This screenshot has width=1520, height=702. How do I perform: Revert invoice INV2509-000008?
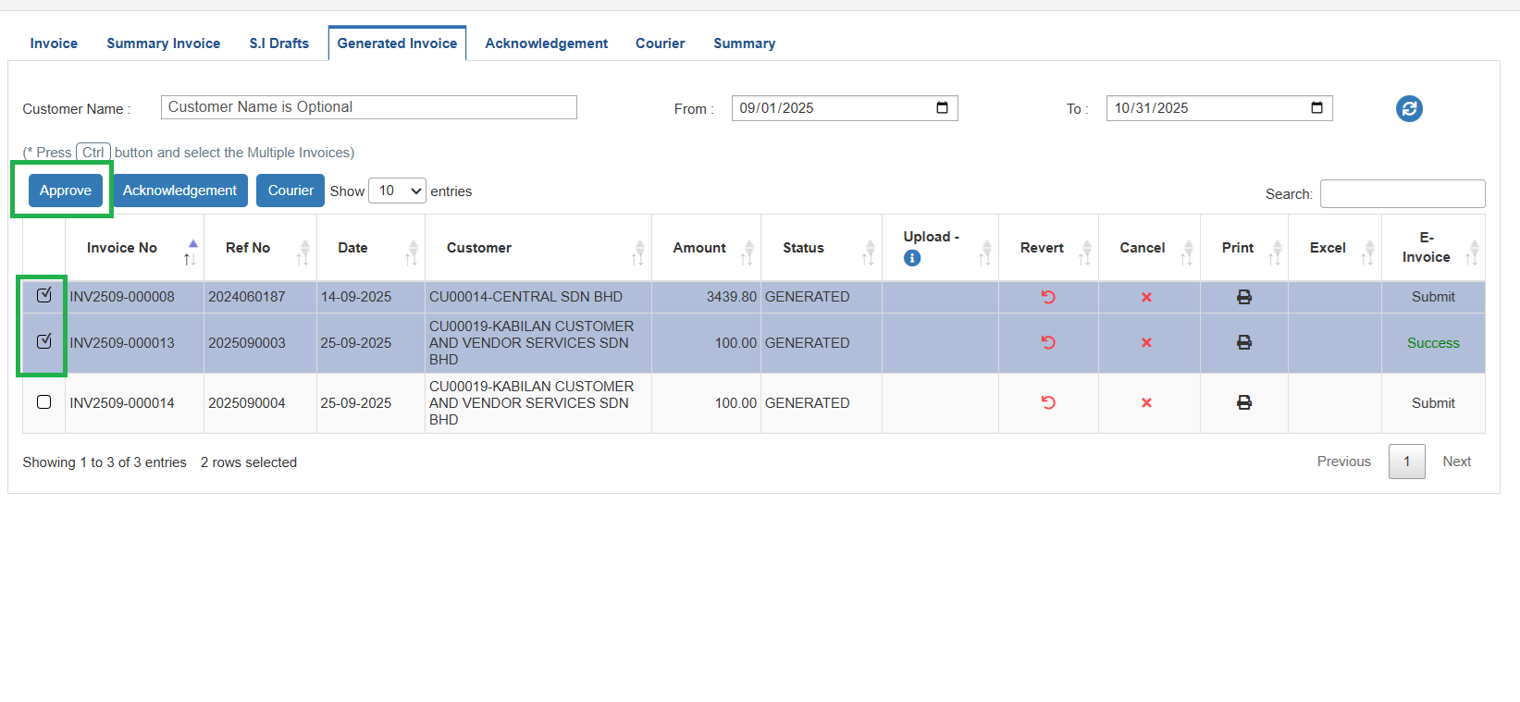click(1048, 297)
